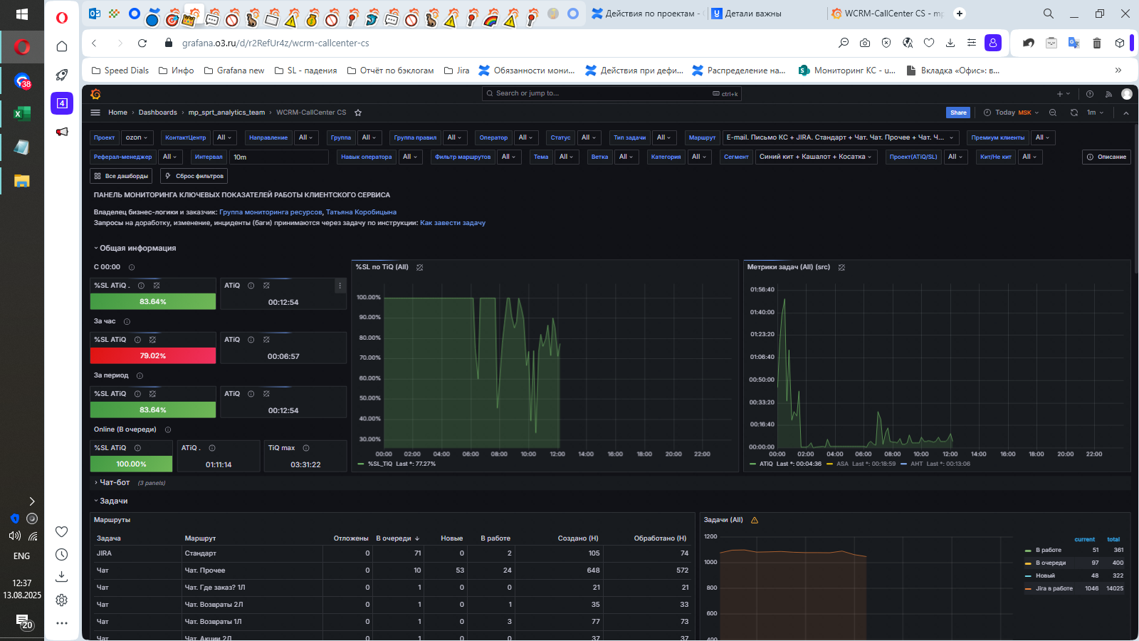Open Opera sidebar history clock icon

pyautogui.click(x=62, y=554)
